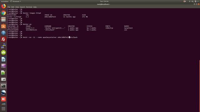Viewport: 200px width, 112px height.
Task: Open the Terminal menu in menu bar
Action: [x=29, y=7]
